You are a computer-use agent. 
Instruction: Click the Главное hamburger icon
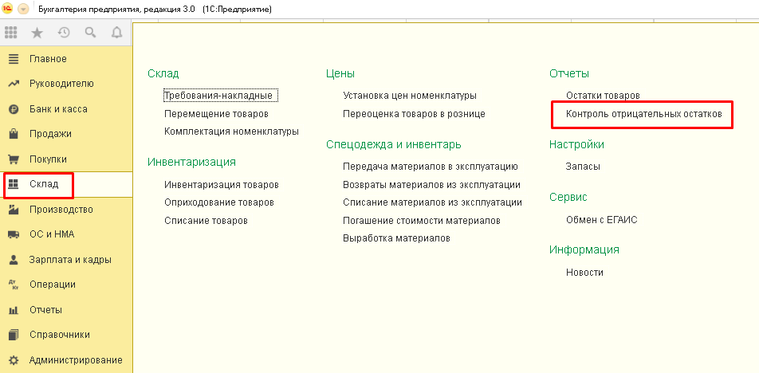pos(14,59)
